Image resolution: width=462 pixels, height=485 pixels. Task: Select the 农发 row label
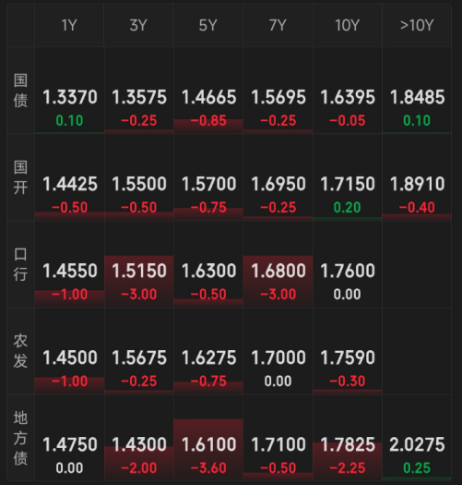point(20,351)
